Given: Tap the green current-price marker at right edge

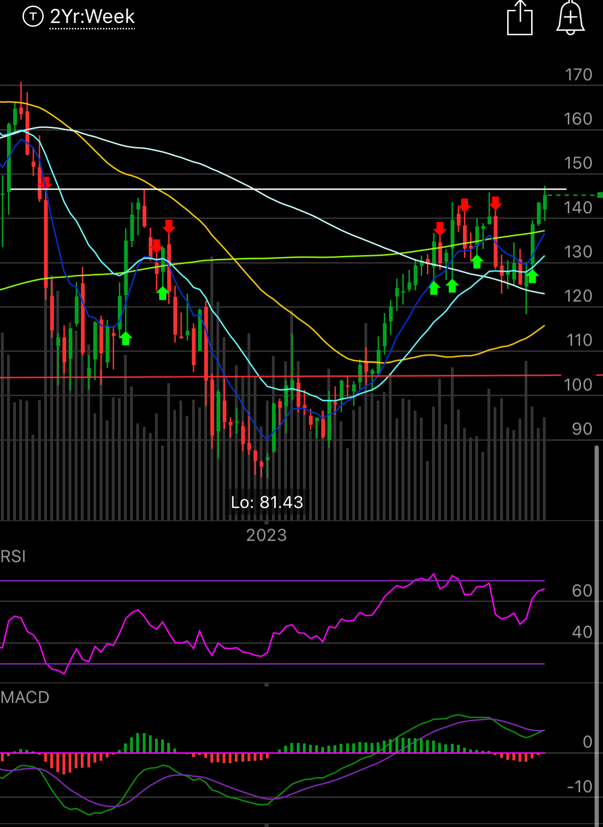Looking at the screenshot, I should [600, 195].
